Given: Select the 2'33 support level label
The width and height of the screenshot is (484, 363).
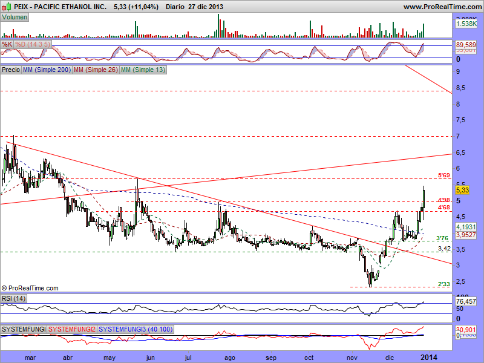Looking at the screenshot, I should (x=444, y=284).
